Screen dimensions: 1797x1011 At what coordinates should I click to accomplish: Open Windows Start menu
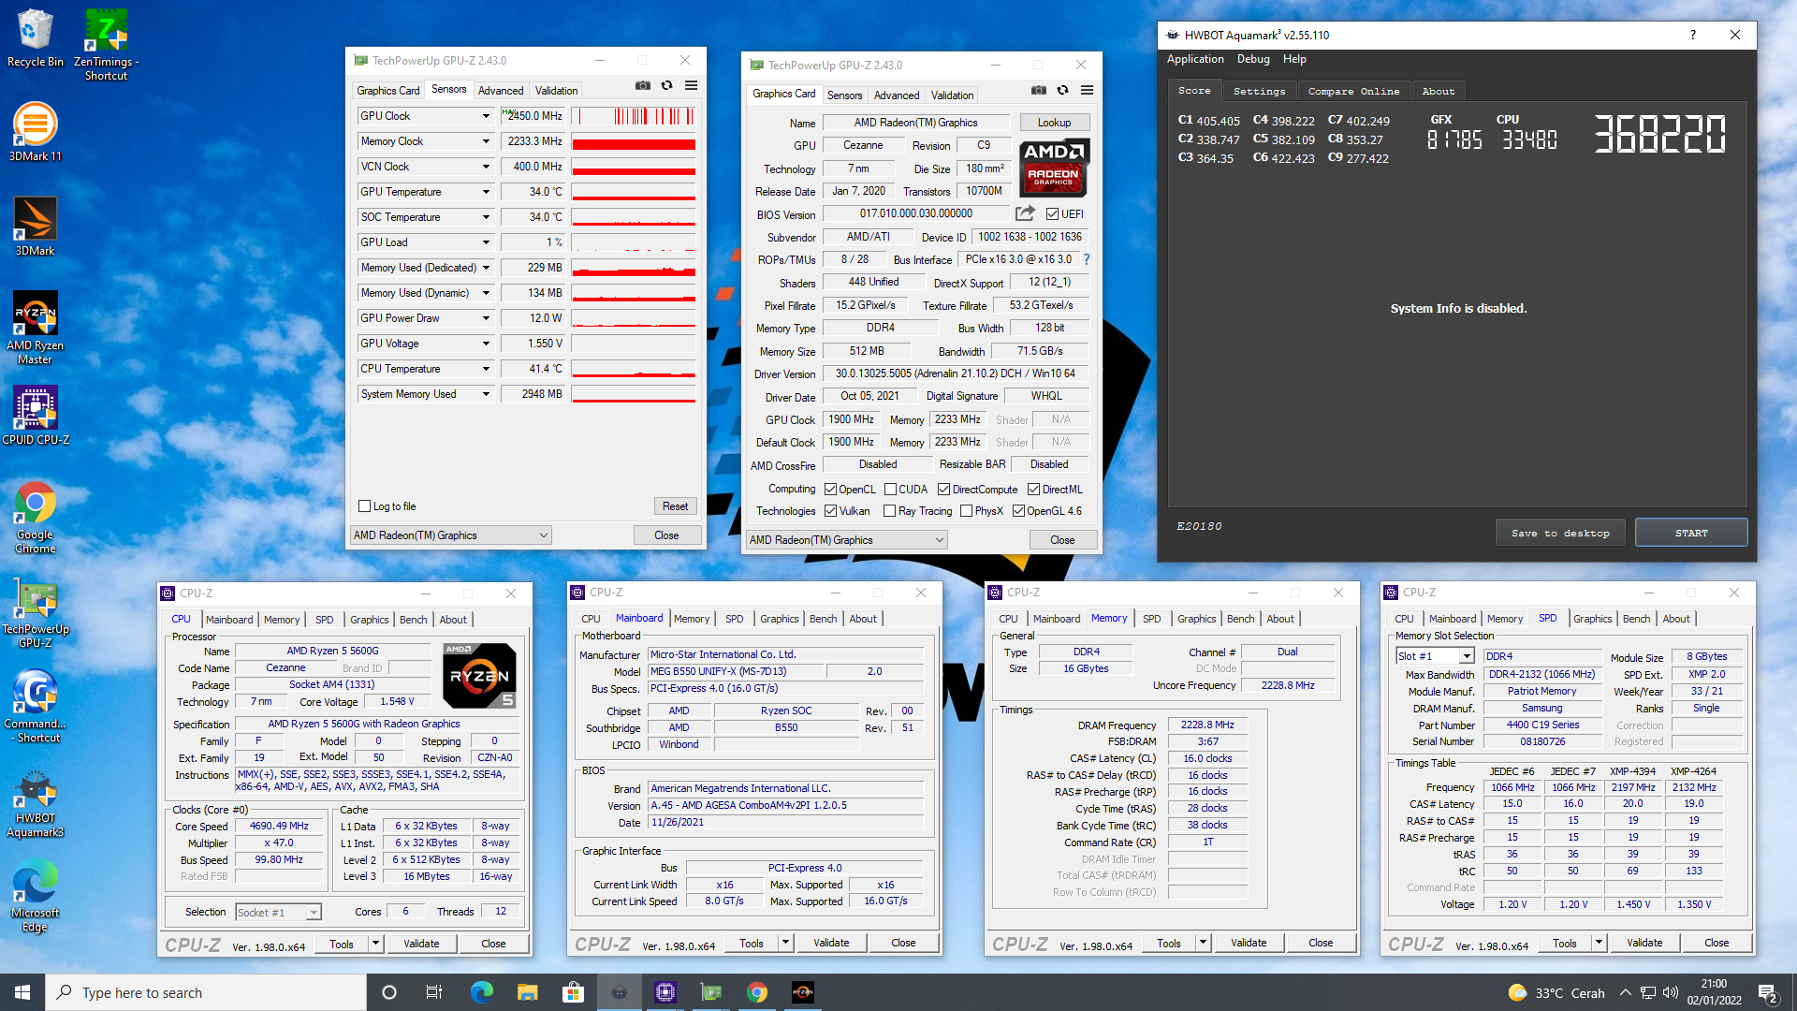pyautogui.click(x=22, y=992)
